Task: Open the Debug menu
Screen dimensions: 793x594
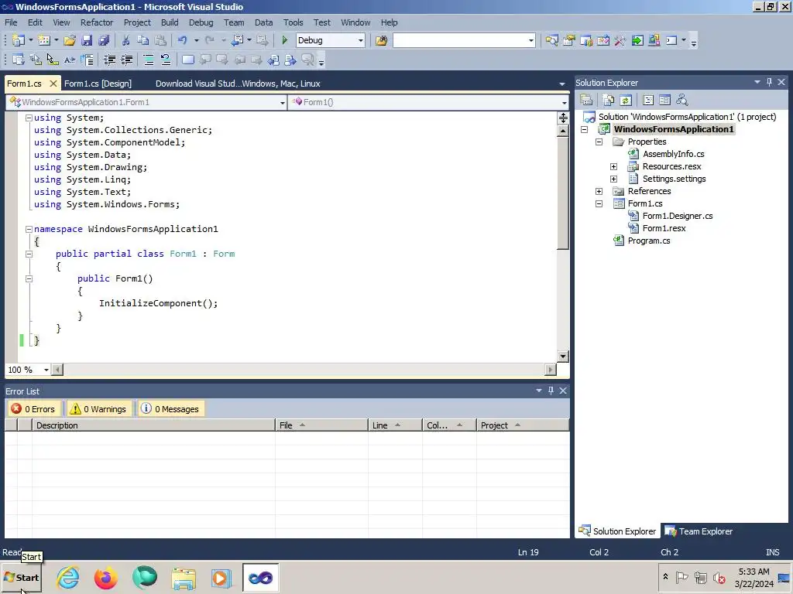Action: 201,22
